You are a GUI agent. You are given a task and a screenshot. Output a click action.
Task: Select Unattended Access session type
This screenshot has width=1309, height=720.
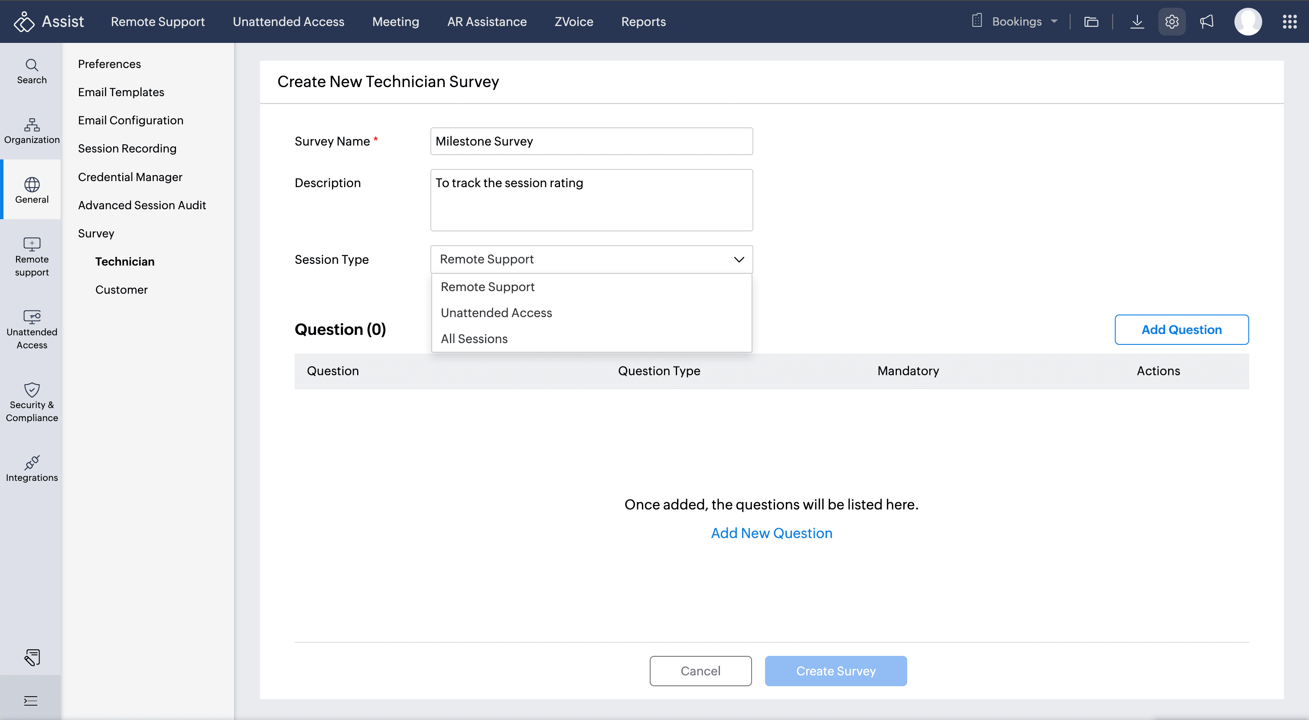[496, 313]
